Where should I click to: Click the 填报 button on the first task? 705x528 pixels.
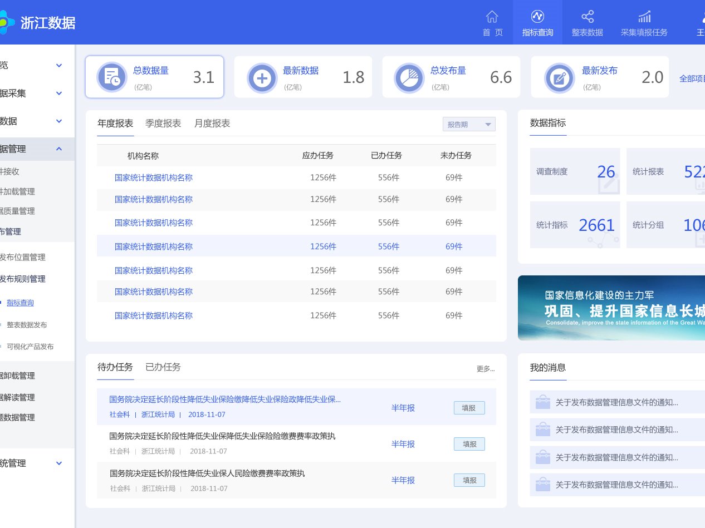click(x=469, y=407)
